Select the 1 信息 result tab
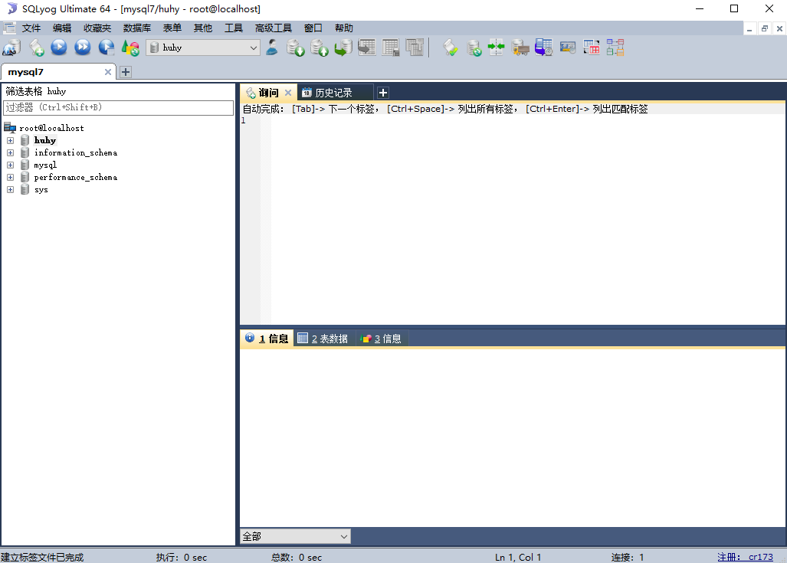 (267, 339)
